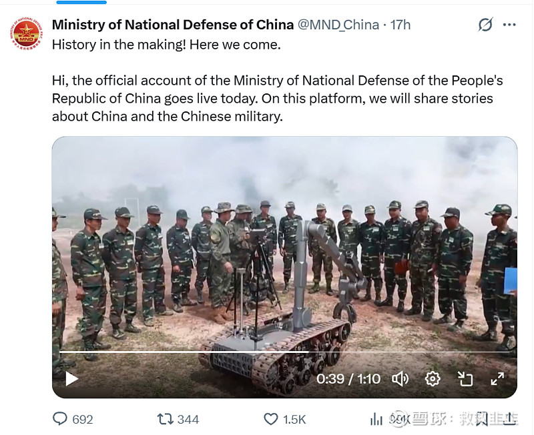Screen dimensions: 534x435
Task: Mute the video sound
Action: [x=400, y=379]
